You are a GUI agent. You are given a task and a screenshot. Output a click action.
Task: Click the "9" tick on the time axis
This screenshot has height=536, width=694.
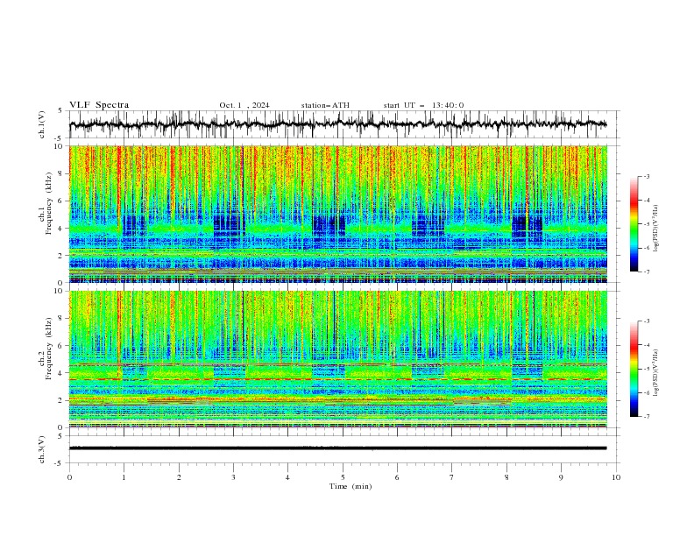click(561, 477)
